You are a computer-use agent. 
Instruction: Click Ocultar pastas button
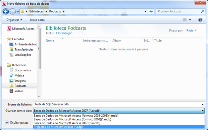click(x=17, y=122)
